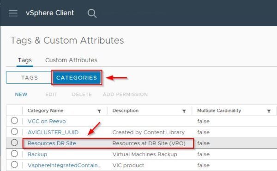Click the Category Name column header
Screen dimensions: 277x171
click(x=45, y=111)
